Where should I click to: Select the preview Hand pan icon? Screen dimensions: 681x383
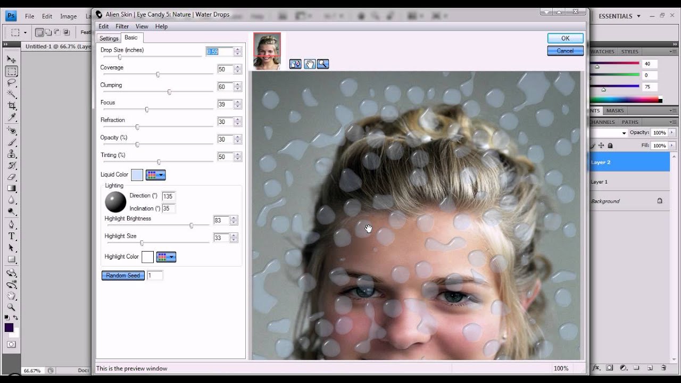(x=309, y=64)
